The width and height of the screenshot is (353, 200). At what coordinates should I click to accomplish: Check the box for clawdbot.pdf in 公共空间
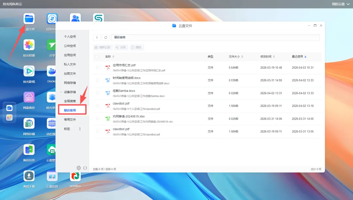[x=97, y=132]
